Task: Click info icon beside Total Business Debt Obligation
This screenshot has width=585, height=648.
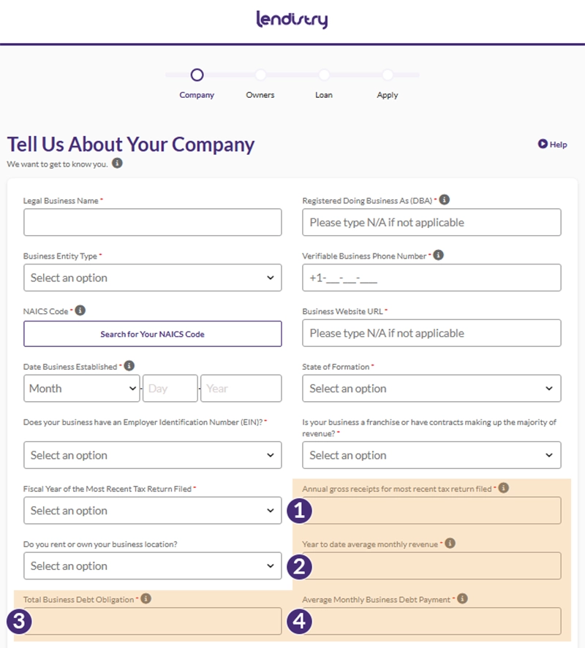Action: point(146,598)
